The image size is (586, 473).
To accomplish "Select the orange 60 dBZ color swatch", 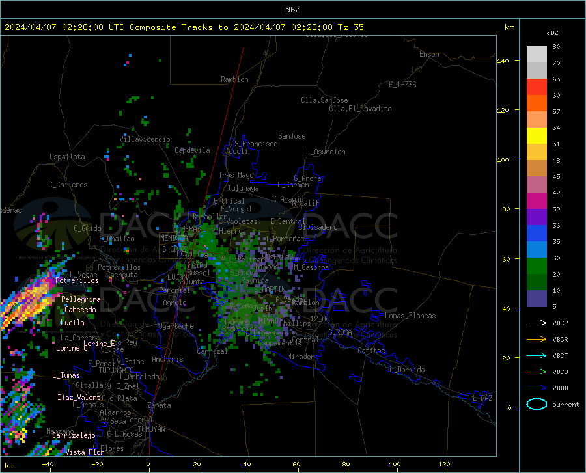I will (x=537, y=103).
